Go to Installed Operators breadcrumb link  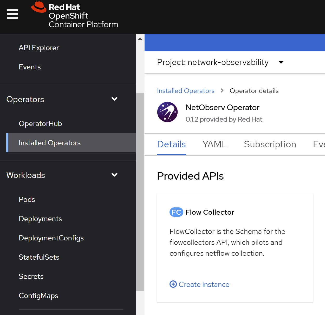click(x=186, y=91)
